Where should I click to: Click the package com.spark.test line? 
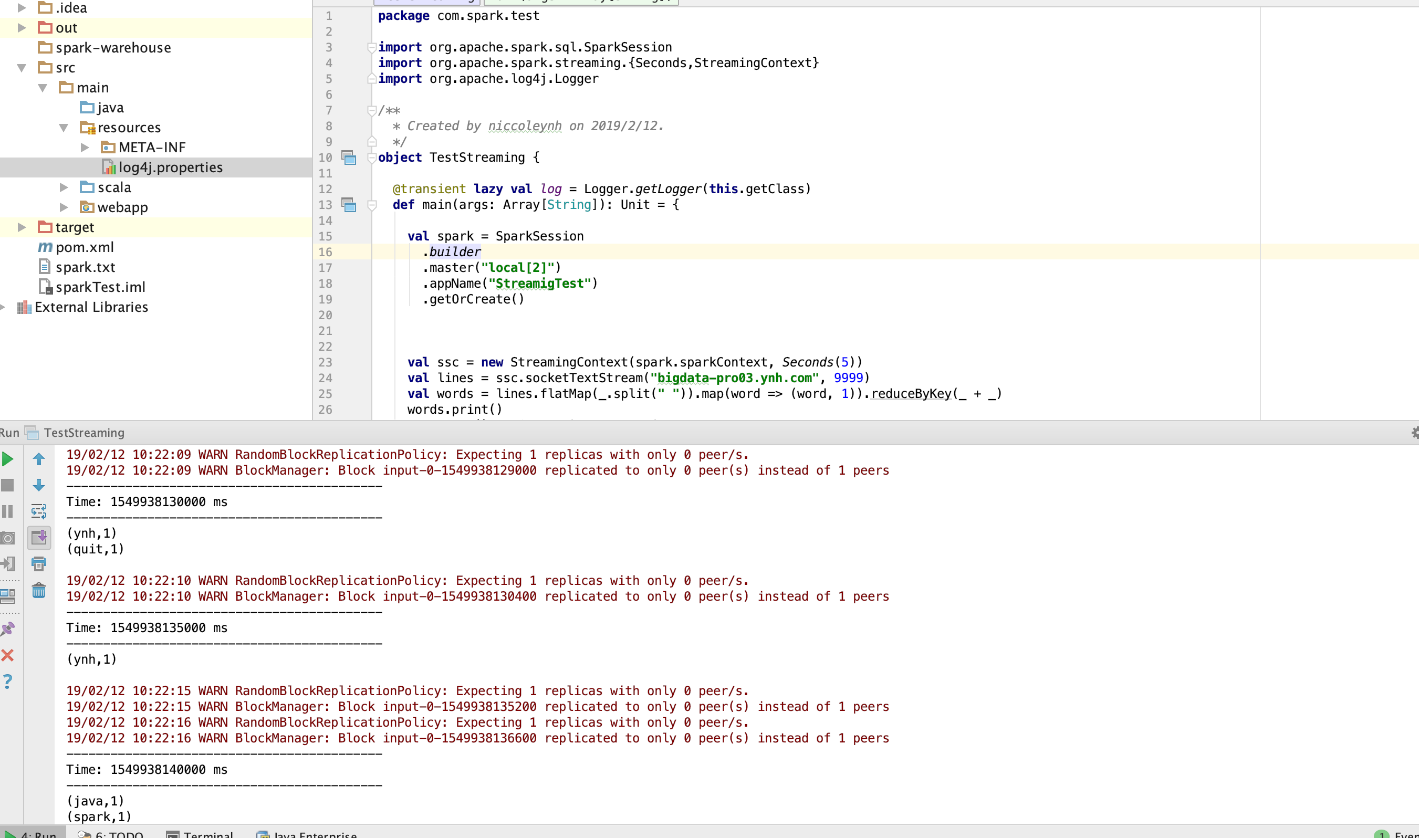(458, 16)
